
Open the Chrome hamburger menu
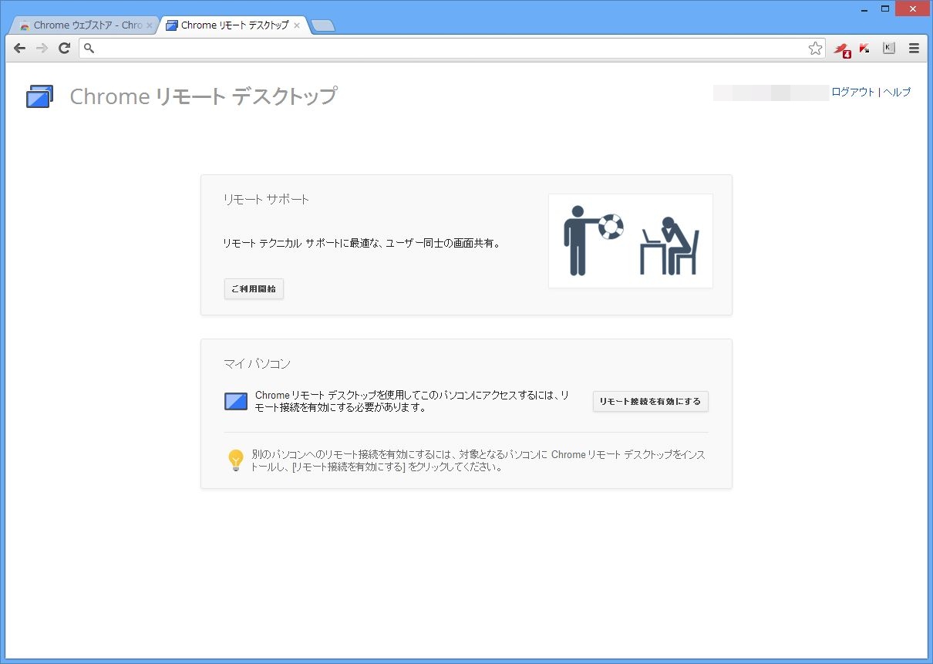(x=914, y=48)
